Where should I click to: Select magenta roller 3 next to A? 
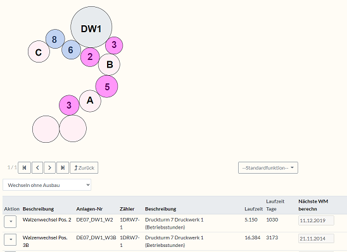pyautogui.click(x=69, y=105)
